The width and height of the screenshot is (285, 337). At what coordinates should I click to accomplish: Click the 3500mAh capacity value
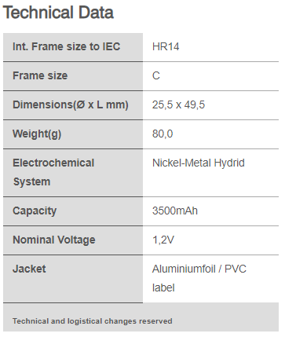coord(175,211)
